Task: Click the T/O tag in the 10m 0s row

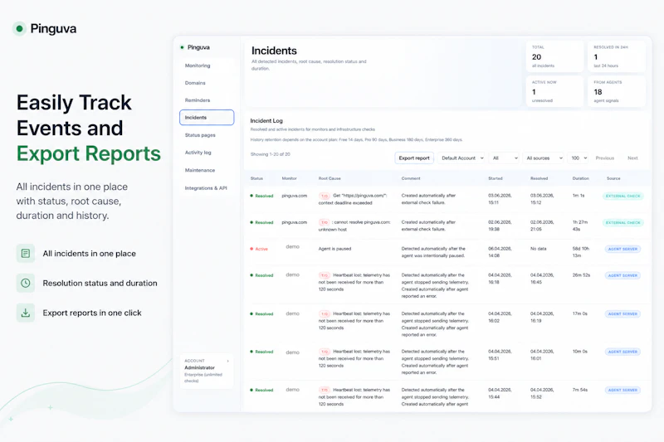Action: [325, 352]
